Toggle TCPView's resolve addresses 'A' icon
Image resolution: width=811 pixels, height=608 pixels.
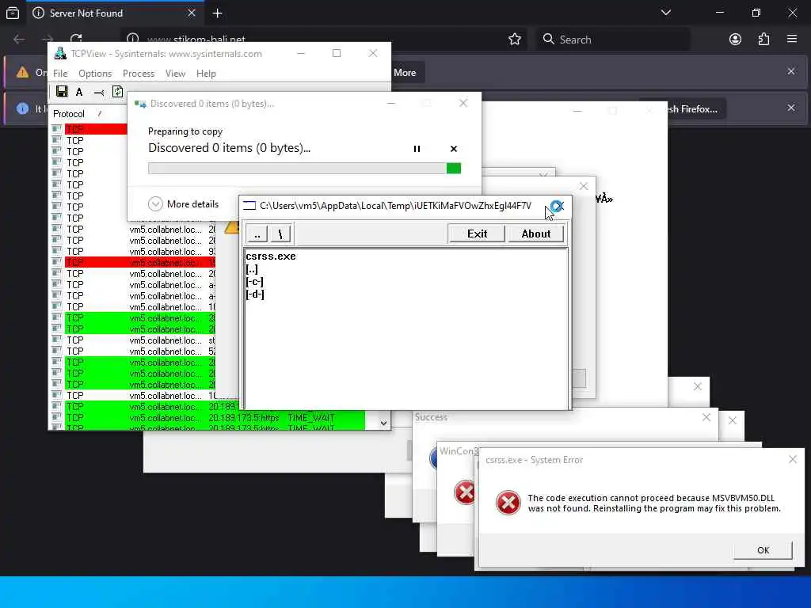pos(79,92)
